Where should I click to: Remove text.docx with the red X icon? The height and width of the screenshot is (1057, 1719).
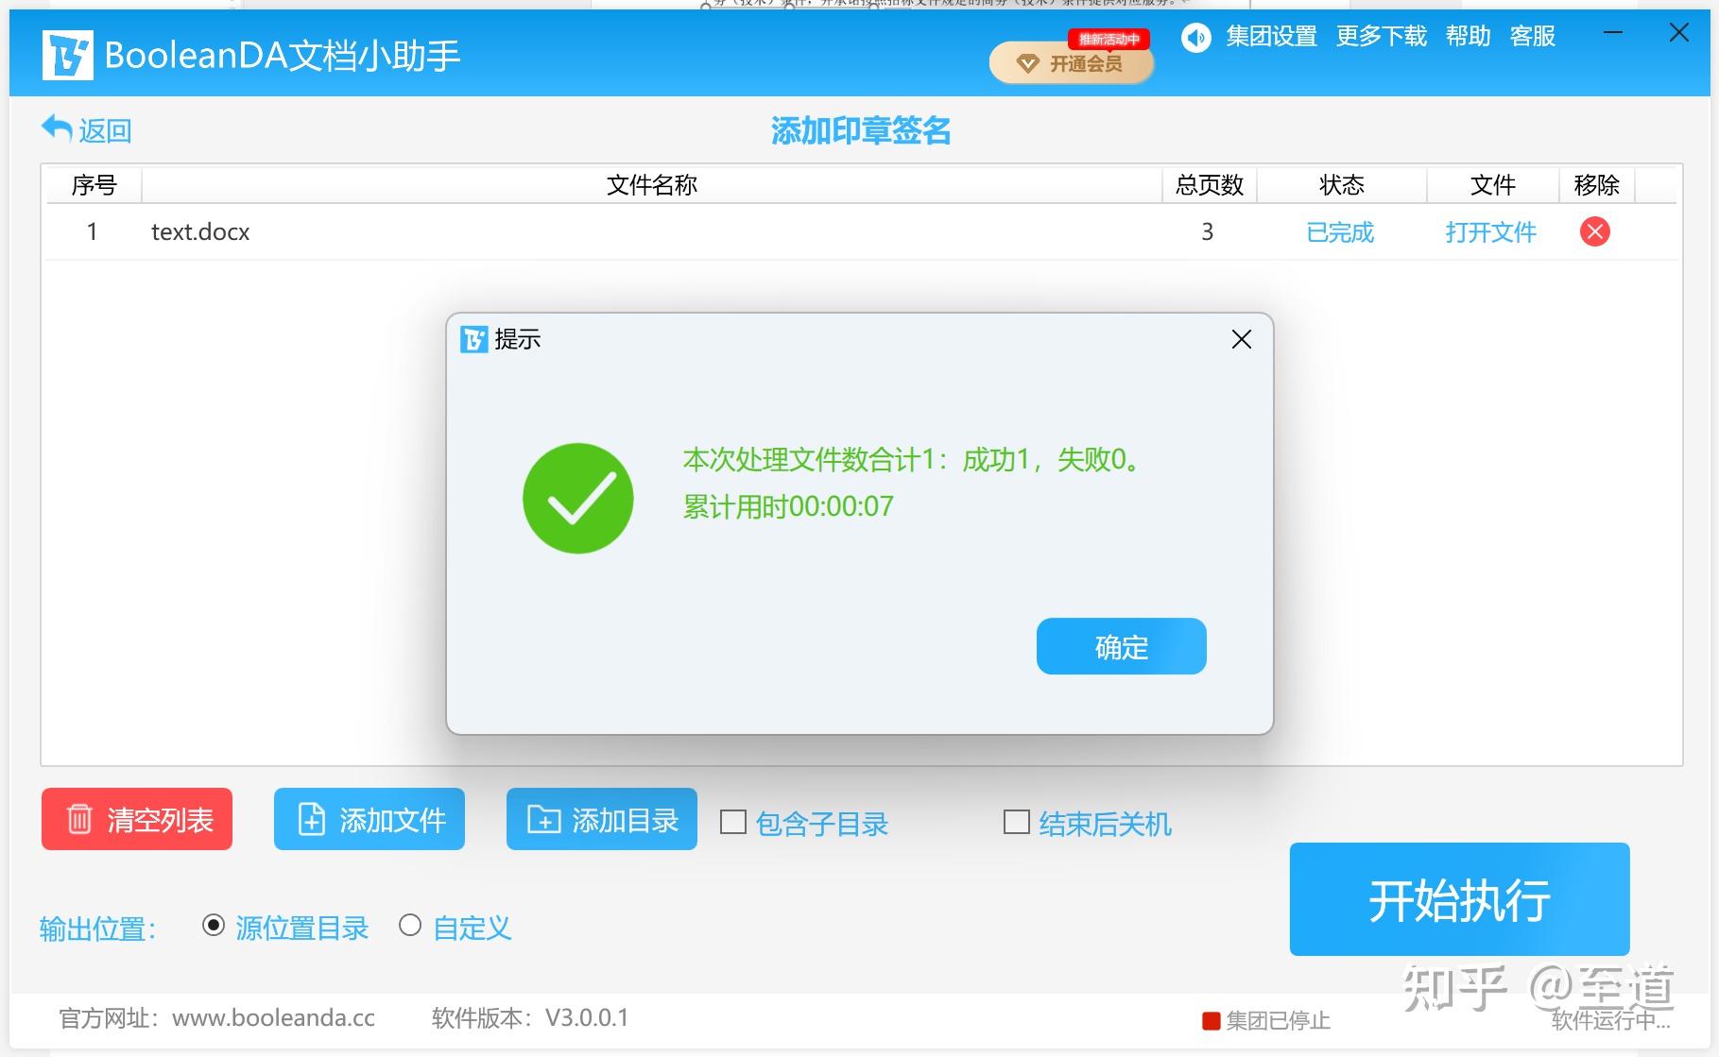[1594, 231]
